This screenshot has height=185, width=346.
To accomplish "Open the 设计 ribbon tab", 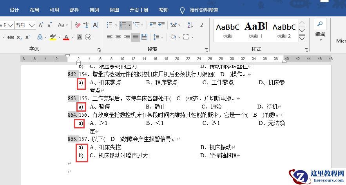I will point(14,10).
